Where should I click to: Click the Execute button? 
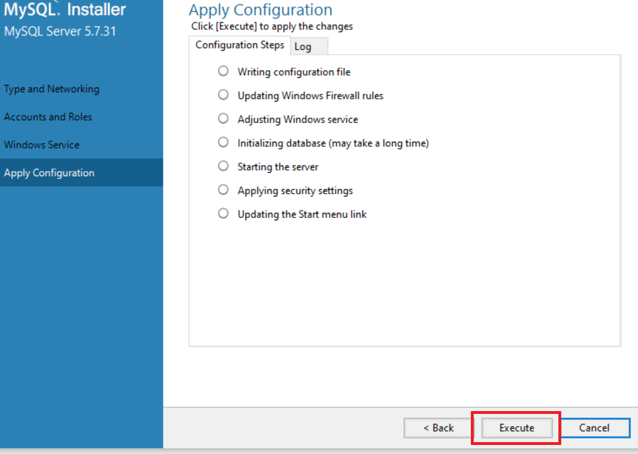point(517,428)
